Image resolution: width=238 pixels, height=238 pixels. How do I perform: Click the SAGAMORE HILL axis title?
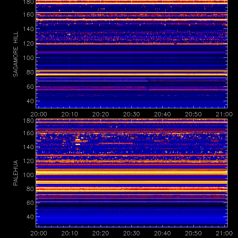pos(15,54)
